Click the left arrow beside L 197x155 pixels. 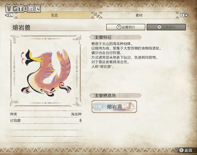tap(7, 15)
